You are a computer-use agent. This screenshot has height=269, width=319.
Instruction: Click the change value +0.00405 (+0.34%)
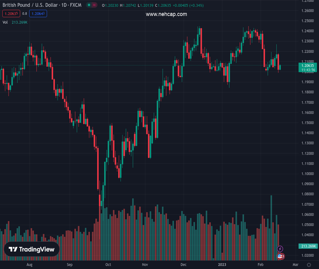pos(188,5)
